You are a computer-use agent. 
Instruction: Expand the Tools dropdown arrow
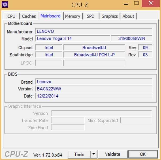pyautogui.click(x=94, y=154)
